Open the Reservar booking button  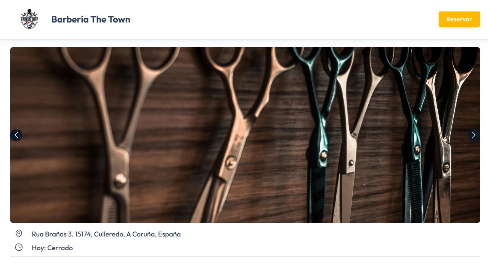[x=459, y=19]
